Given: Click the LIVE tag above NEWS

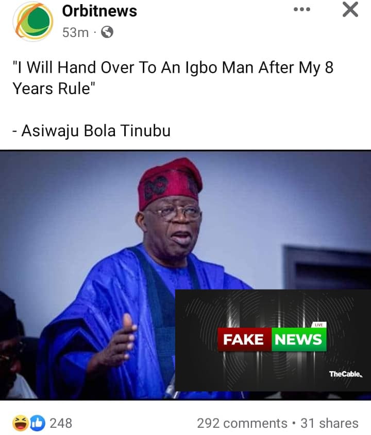Looking at the screenshot, I should tap(319, 325).
